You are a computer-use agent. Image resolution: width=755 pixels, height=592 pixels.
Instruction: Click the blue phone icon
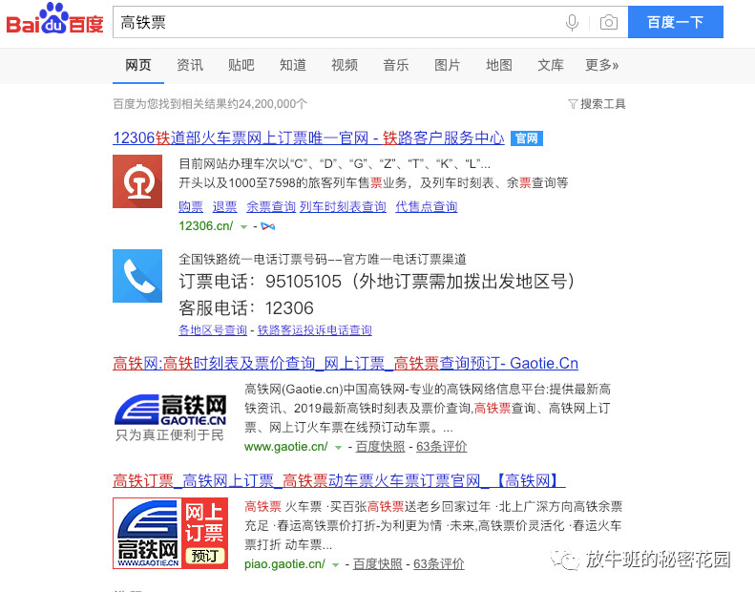(x=137, y=276)
